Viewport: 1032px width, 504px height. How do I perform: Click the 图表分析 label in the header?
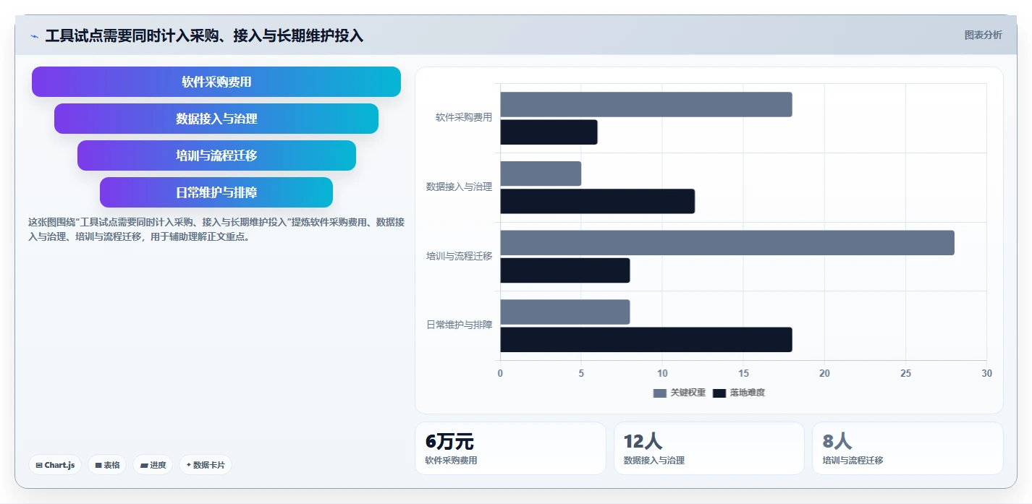coord(983,35)
